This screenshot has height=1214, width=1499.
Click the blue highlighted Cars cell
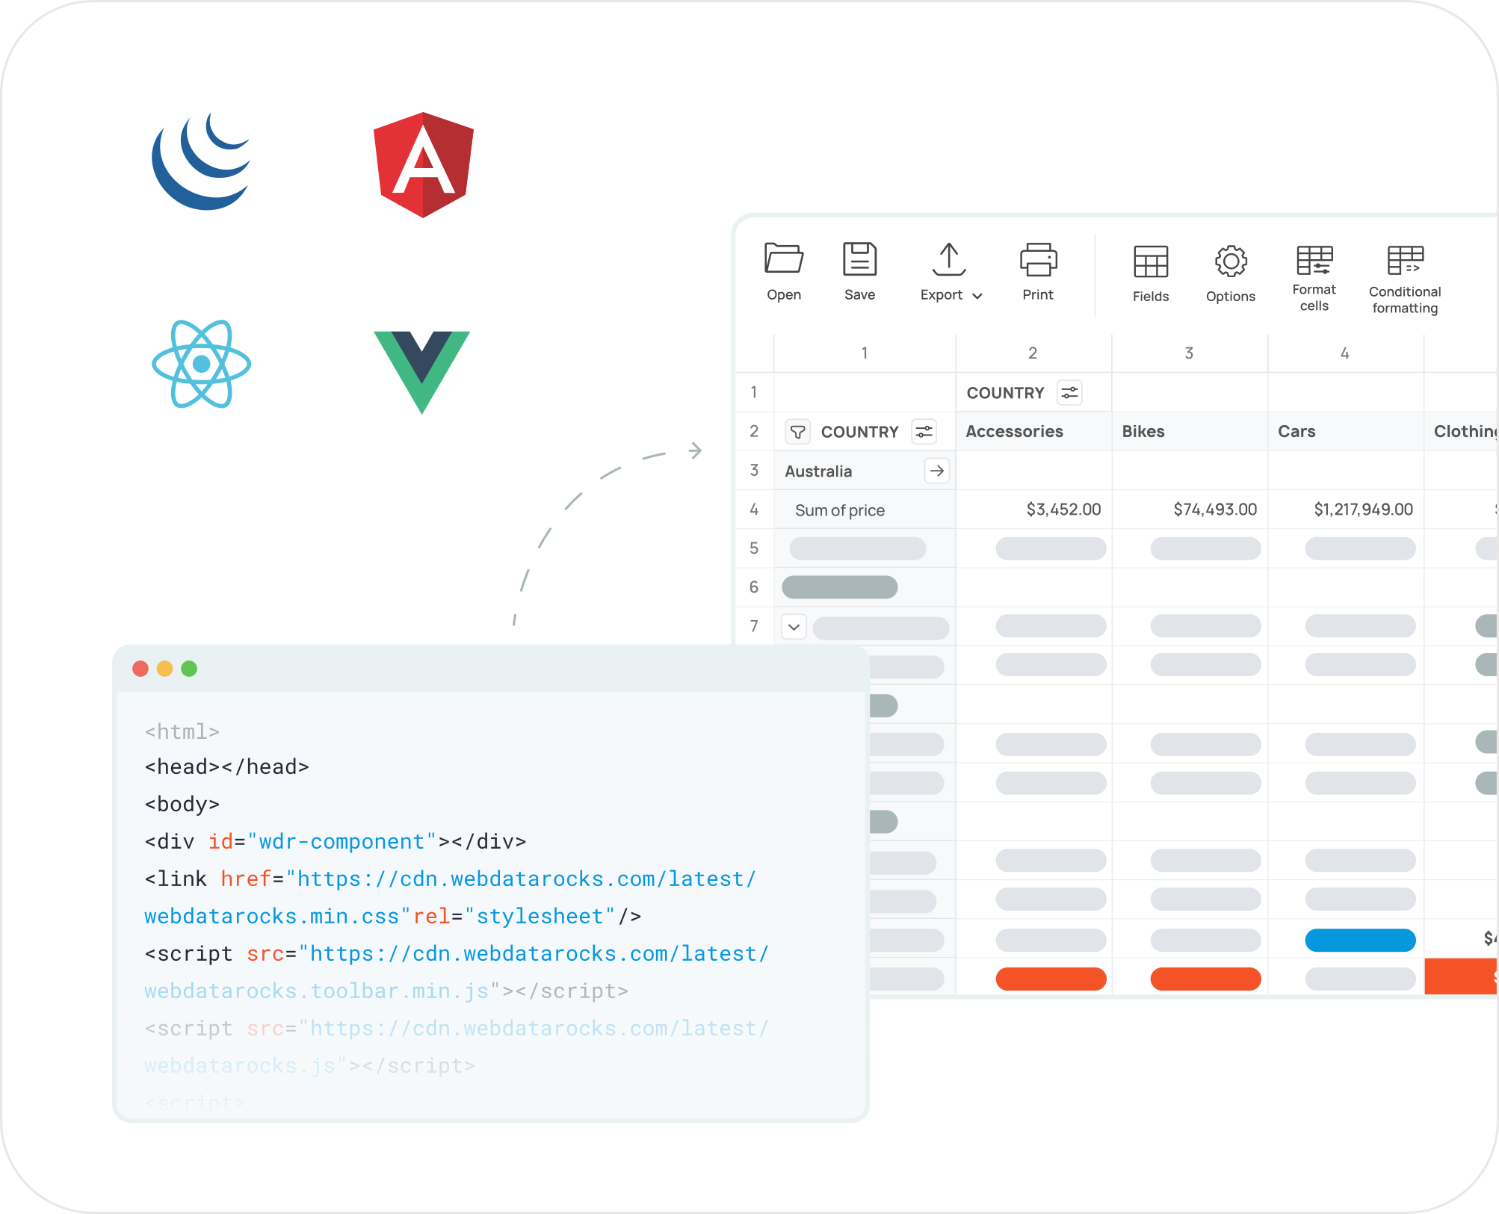point(1360,940)
